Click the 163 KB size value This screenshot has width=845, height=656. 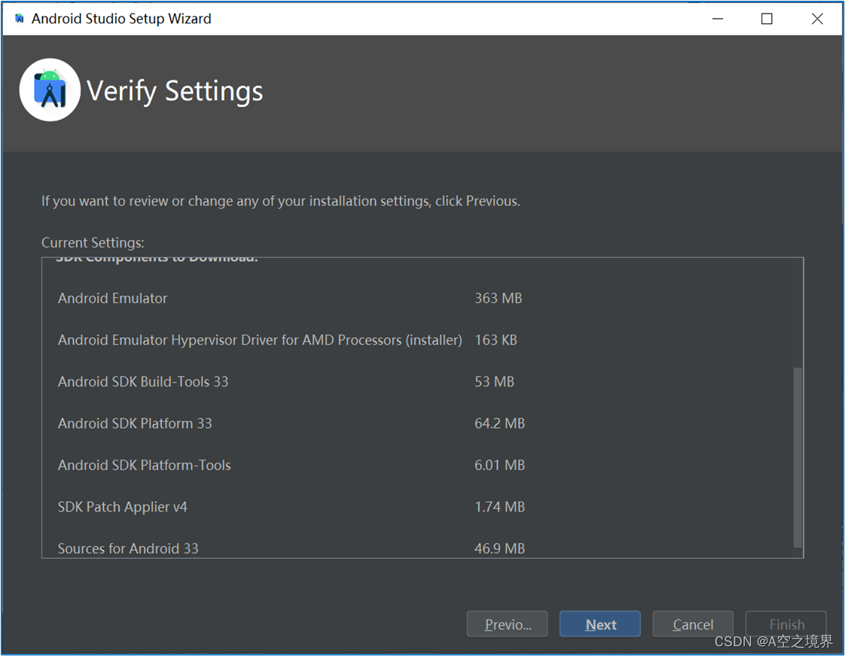point(496,340)
